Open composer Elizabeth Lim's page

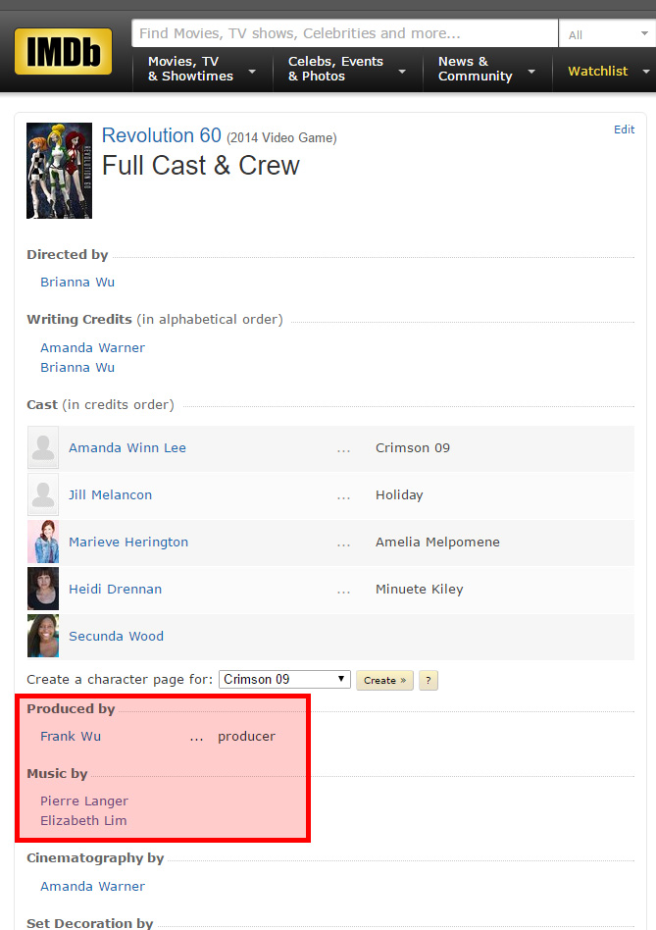click(x=83, y=821)
